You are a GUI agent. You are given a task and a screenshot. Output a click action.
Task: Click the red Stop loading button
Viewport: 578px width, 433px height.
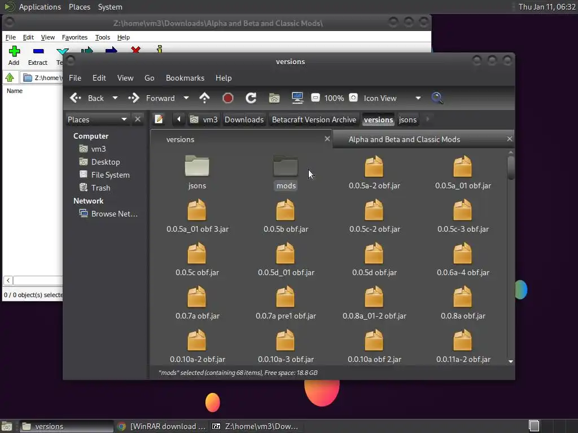[228, 98]
